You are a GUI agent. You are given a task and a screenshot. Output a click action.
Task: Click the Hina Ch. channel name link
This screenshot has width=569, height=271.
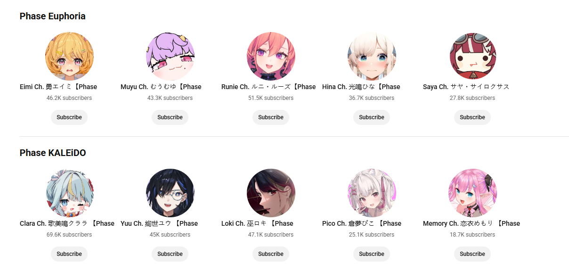click(361, 87)
